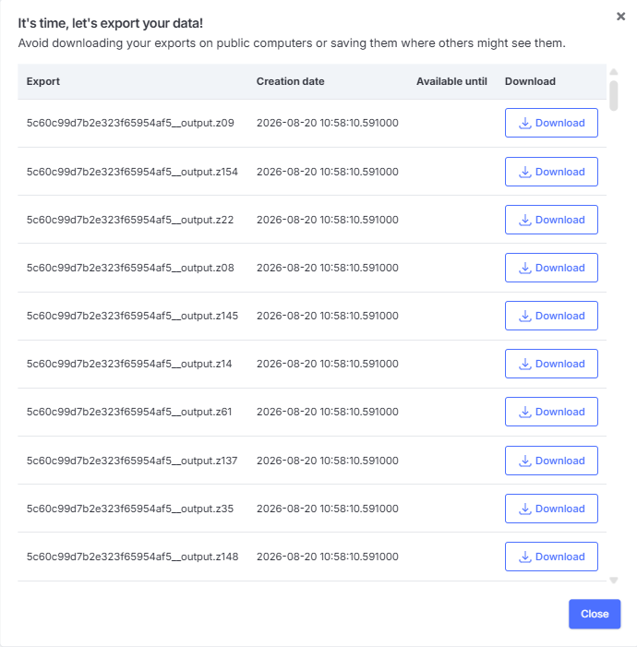Select the 5c60c99d7b2e323f65954af5__output.z61 filename
The width and height of the screenshot is (637, 647).
point(129,412)
